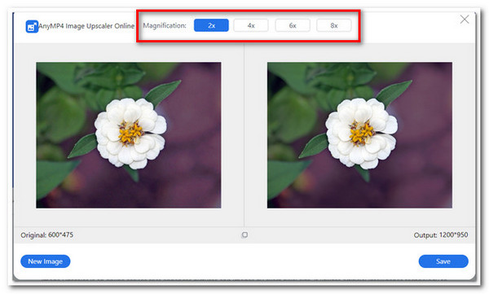
Task: Click the white flower in the original preview
Action: pos(130,133)
